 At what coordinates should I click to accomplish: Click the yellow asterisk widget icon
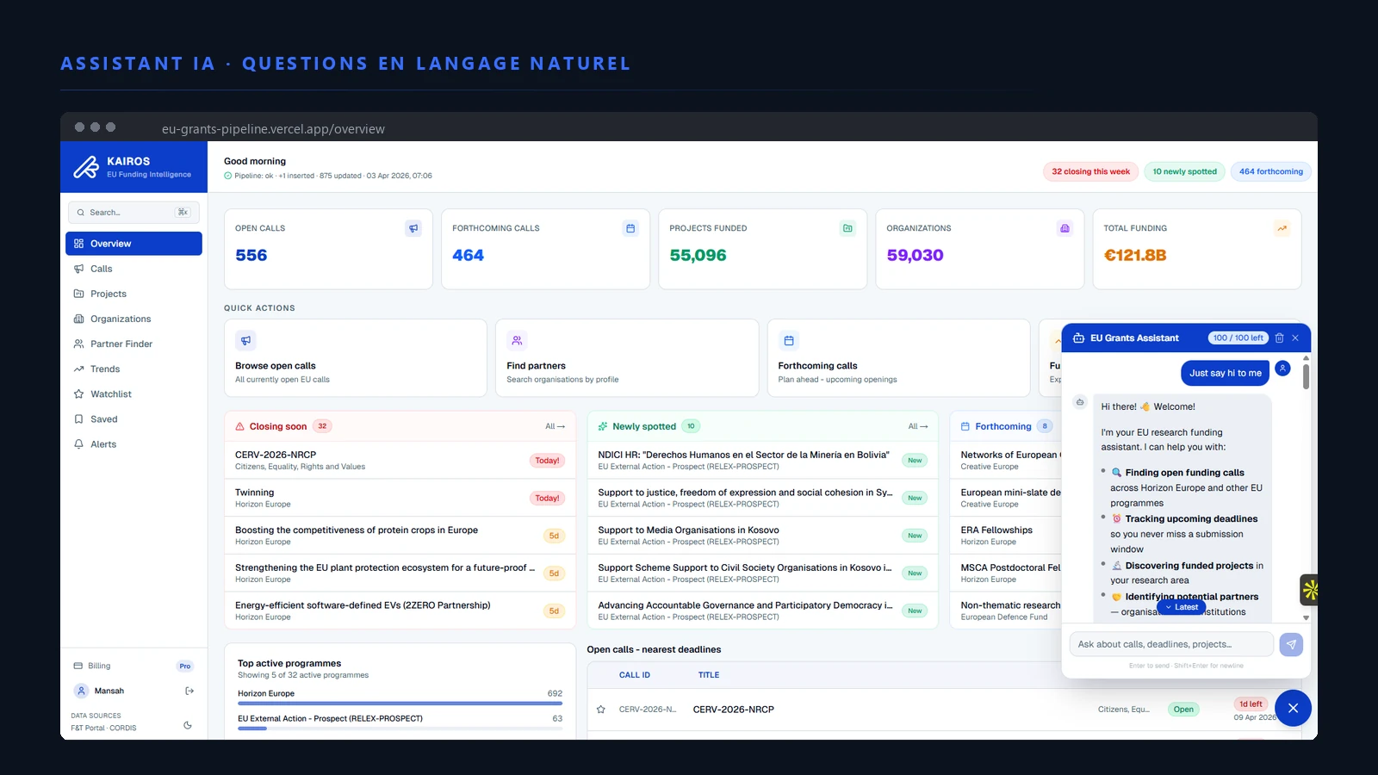1310,590
